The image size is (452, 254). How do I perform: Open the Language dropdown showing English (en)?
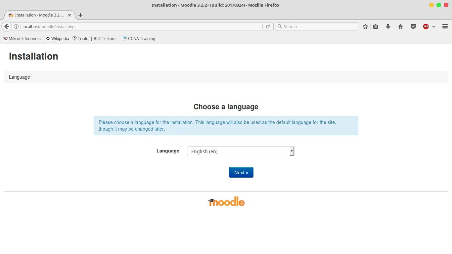241,151
